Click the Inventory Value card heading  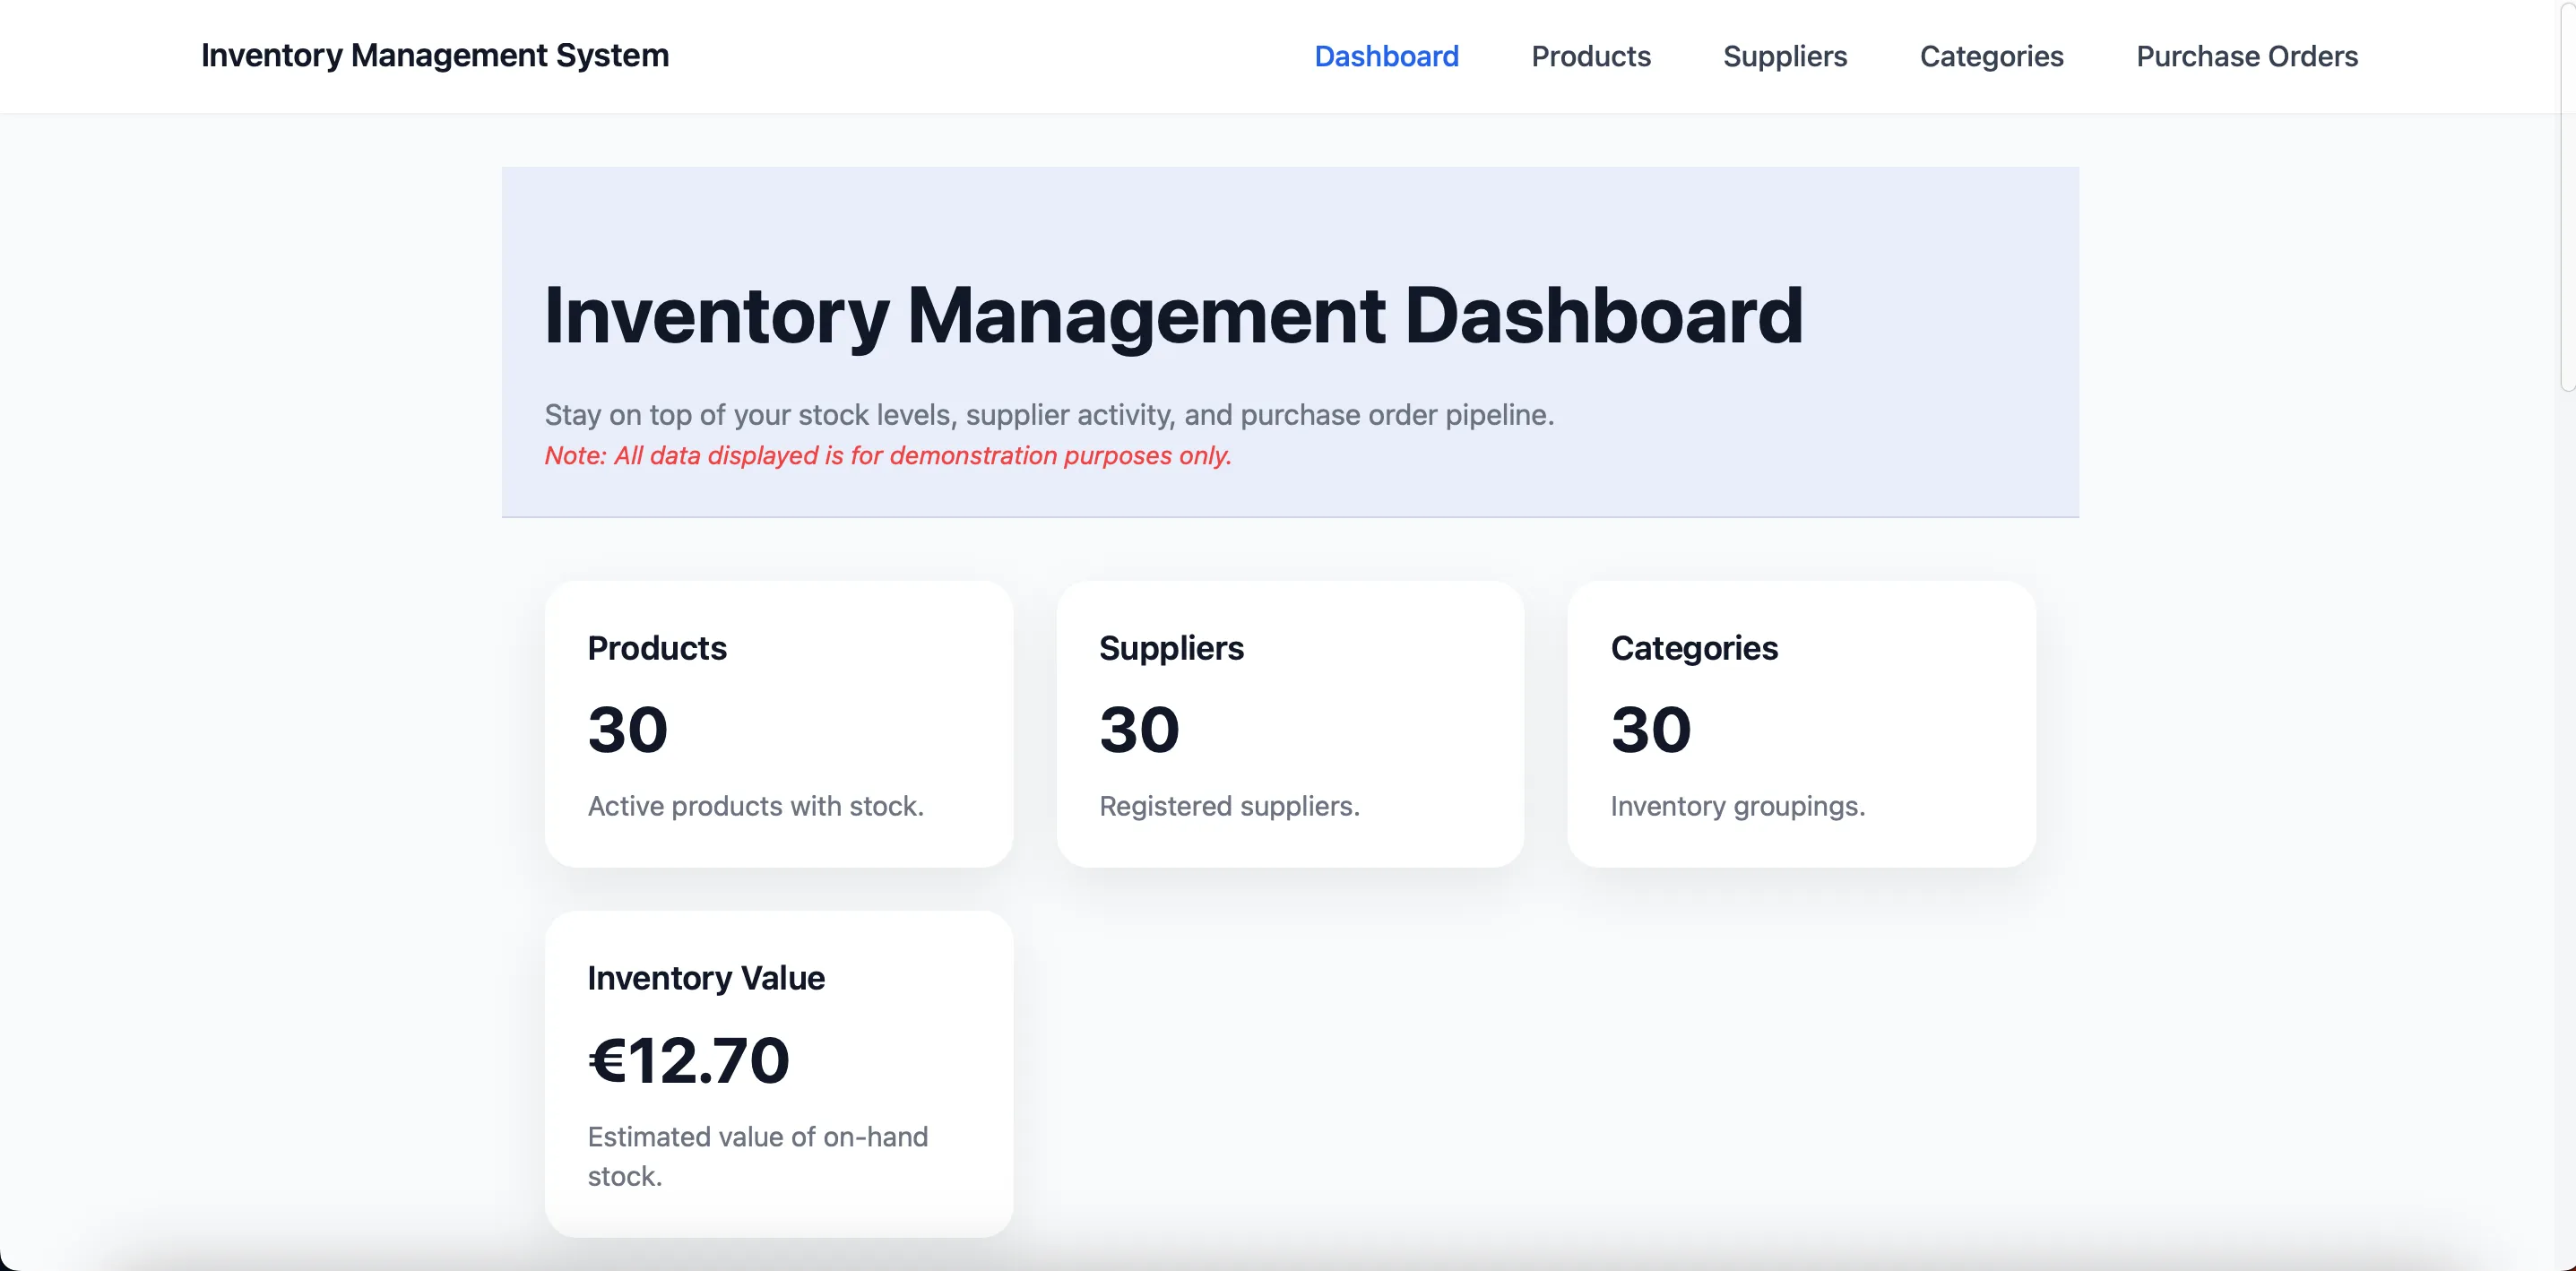706,978
